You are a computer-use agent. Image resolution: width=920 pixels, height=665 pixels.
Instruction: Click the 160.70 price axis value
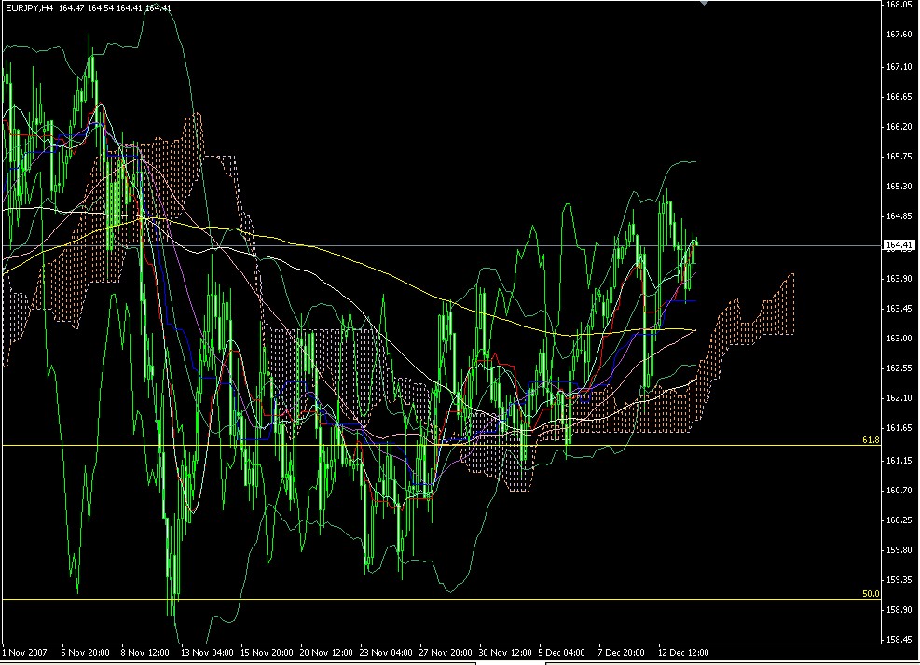coord(899,491)
